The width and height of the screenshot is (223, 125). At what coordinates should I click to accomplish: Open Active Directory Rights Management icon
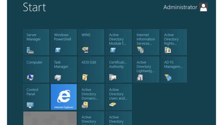[x=168, y=50]
